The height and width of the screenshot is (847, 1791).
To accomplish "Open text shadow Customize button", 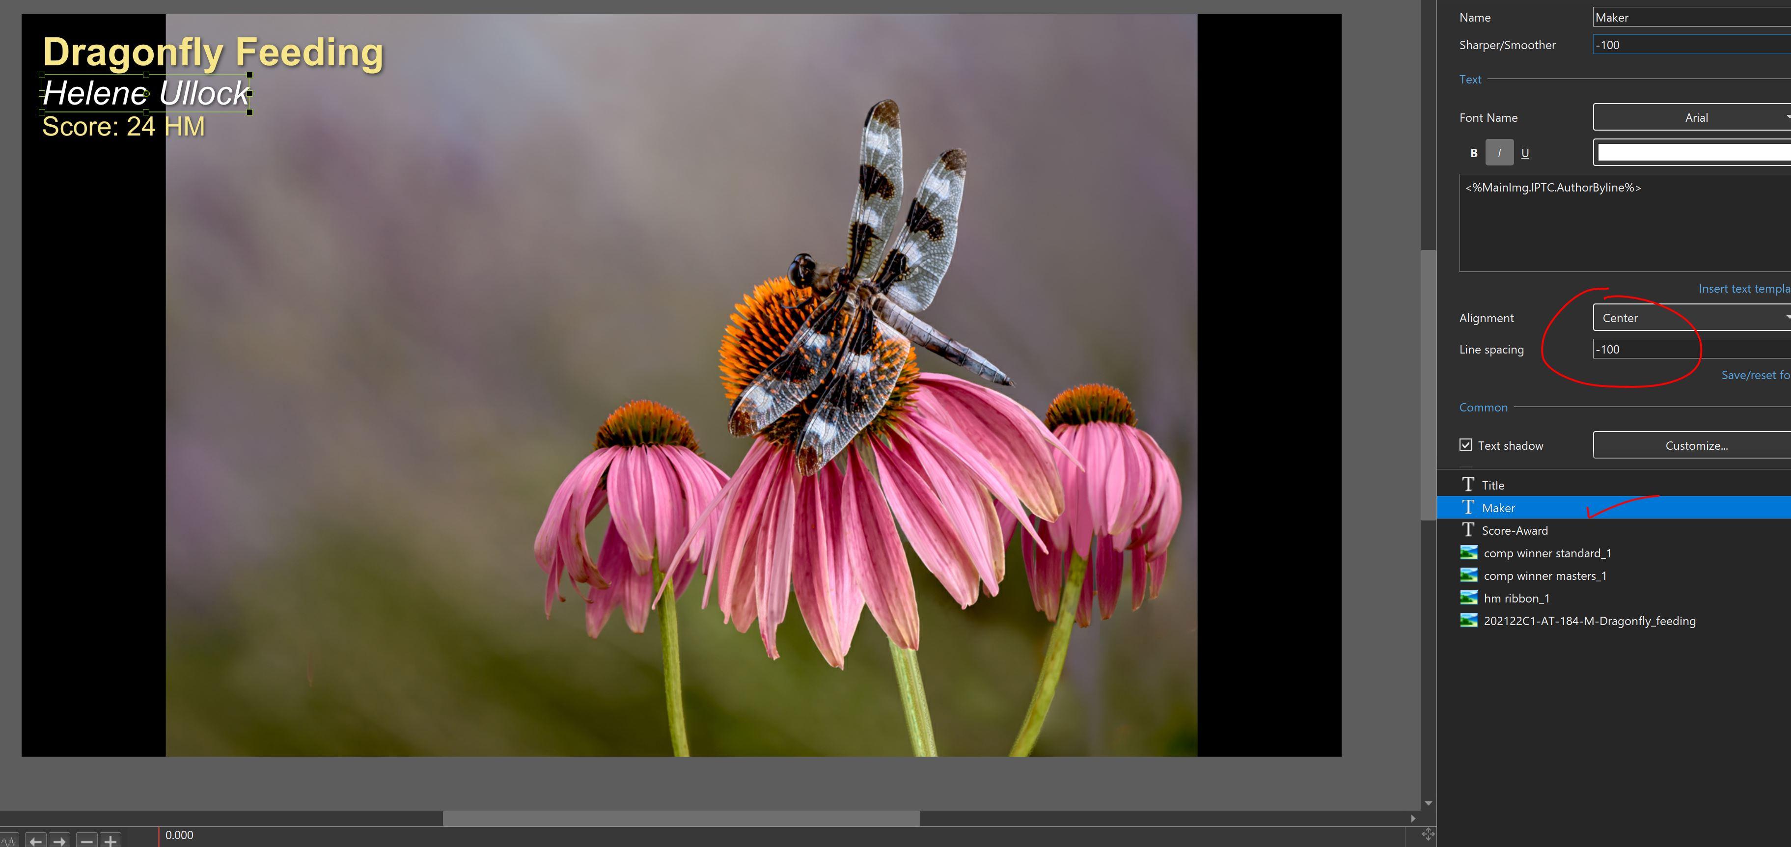I will tap(1695, 446).
